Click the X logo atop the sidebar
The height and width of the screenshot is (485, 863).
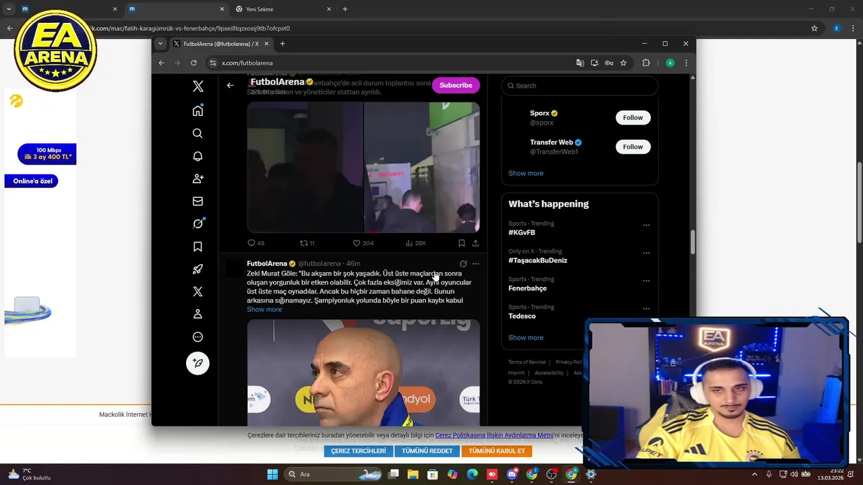tap(198, 86)
